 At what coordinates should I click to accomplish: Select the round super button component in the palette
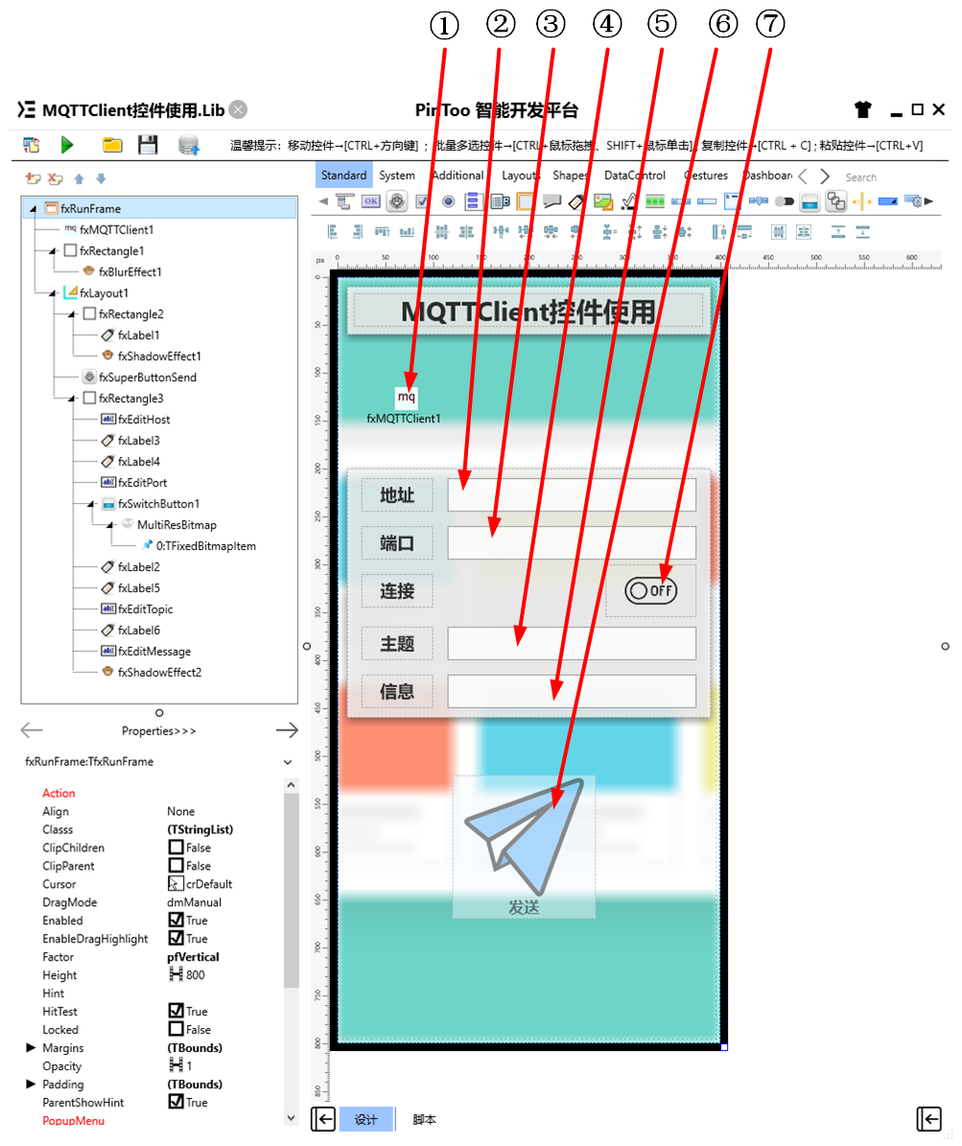point(397,201)
